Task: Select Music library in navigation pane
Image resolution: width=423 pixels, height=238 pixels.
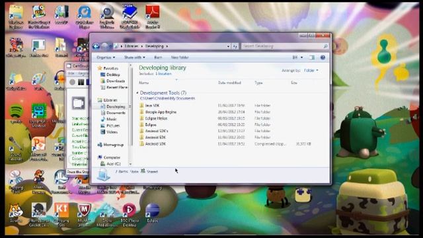Action: pos(111,119)
